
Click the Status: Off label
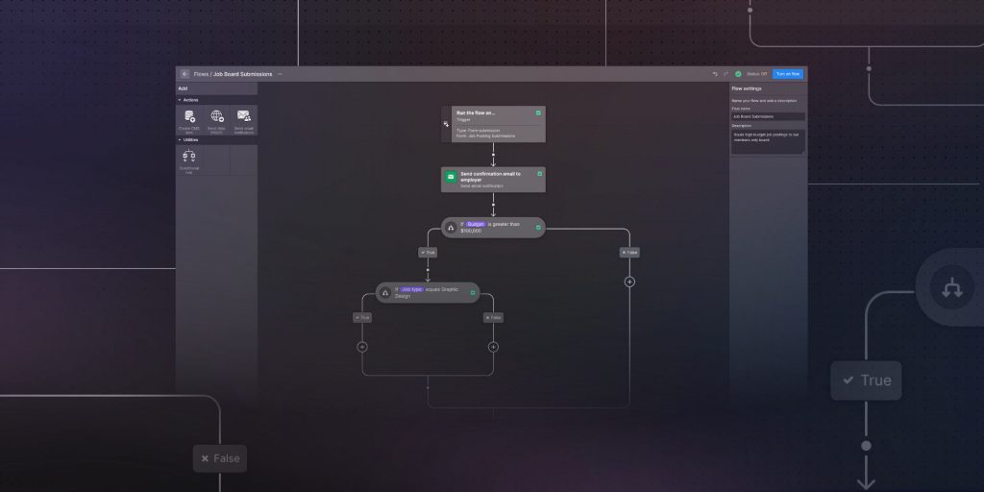(757, 74)
